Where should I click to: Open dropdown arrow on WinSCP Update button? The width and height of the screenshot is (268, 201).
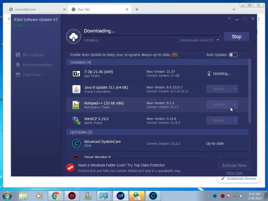point(235,120)
